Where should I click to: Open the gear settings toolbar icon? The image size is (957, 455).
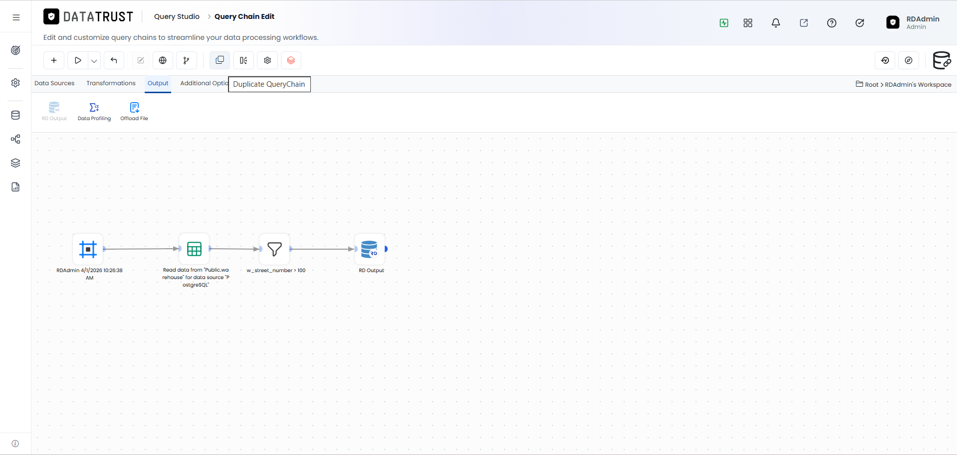click(267, 60)
